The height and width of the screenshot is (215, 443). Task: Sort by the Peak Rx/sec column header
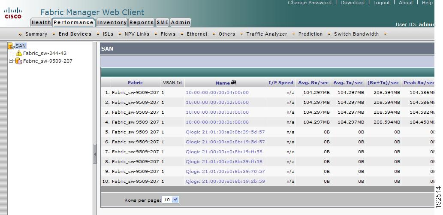419,82
